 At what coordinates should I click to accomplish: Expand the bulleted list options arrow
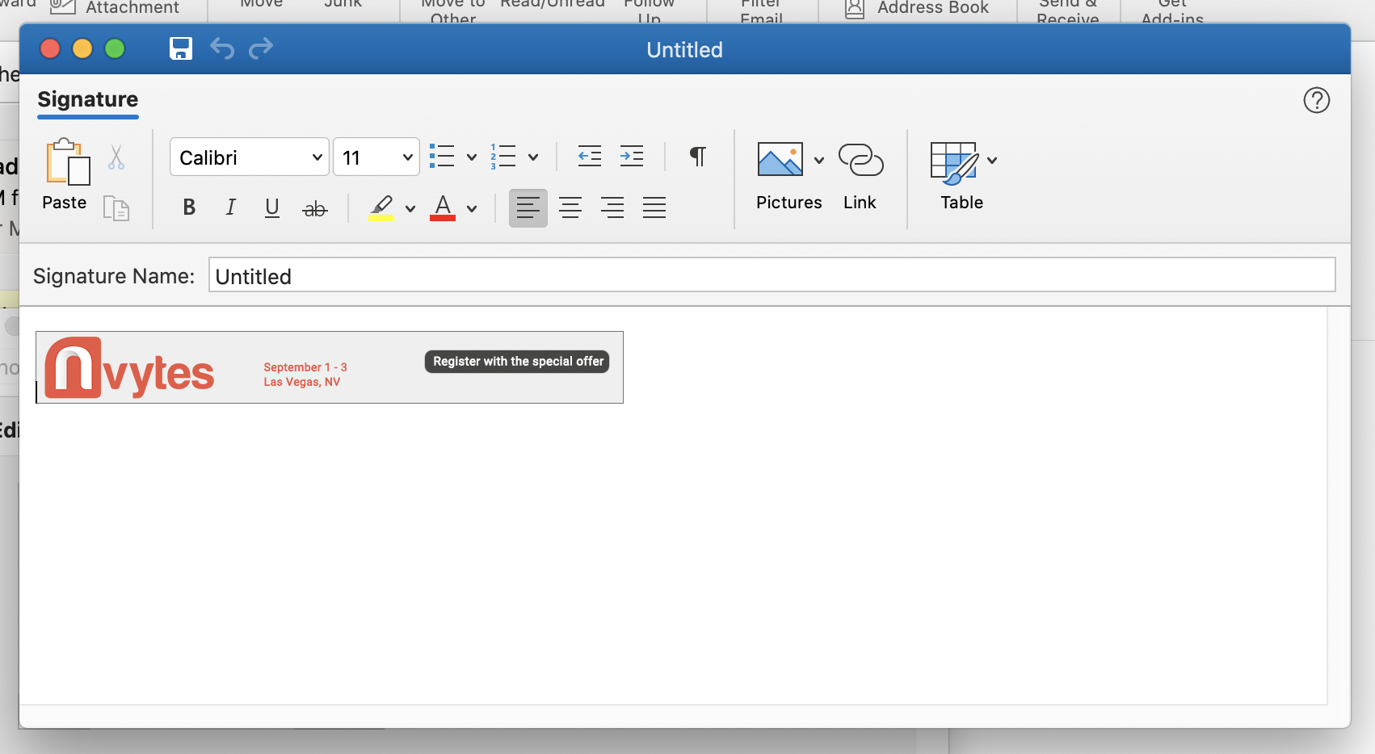(472, 157)
